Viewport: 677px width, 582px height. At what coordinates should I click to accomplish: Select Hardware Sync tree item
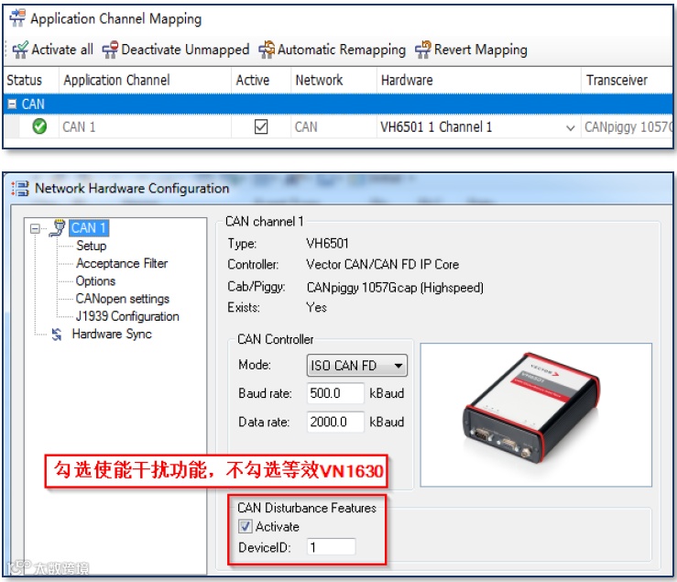click(x=112, y=335)
